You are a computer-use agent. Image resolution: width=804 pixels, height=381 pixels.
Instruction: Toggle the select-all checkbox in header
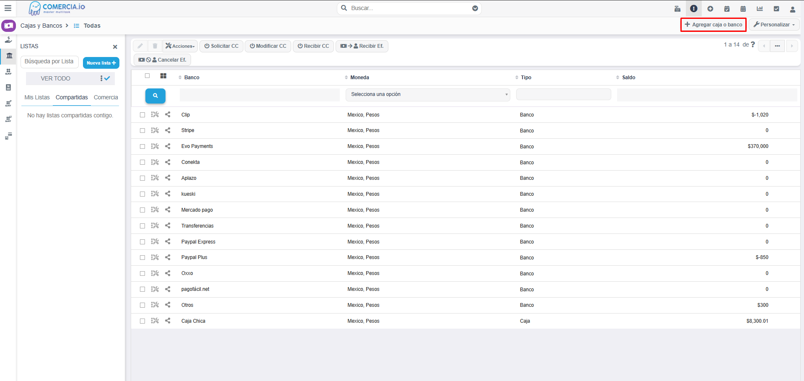tap(147, 76)
